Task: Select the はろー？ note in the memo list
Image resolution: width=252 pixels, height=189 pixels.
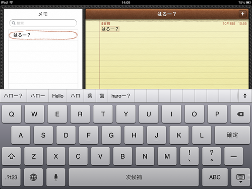Action: coord(43,35)
